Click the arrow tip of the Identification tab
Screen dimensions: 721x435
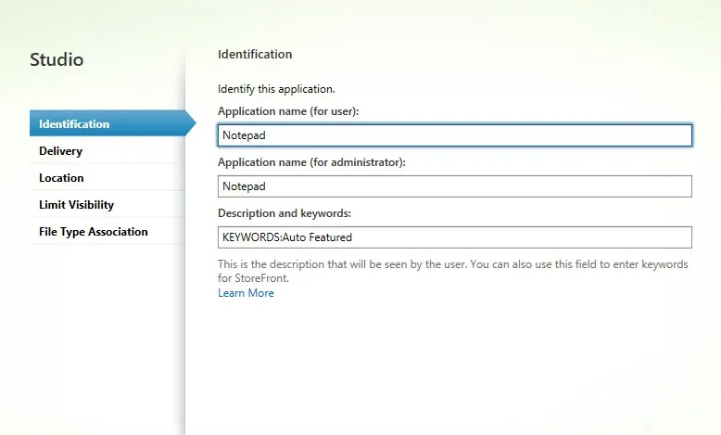coord(192,123)
